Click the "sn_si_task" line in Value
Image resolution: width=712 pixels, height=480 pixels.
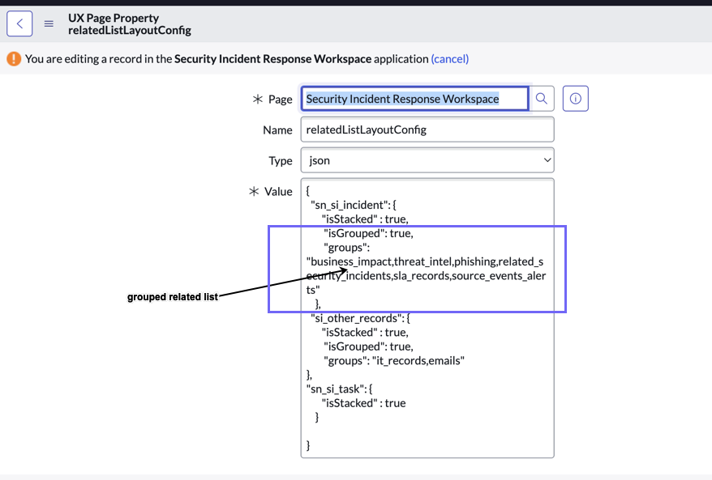339,389
